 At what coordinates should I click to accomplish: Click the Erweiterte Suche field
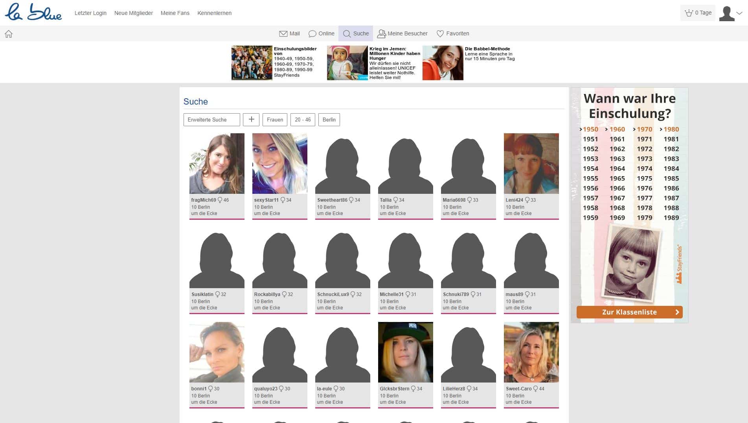pos(212,120)
